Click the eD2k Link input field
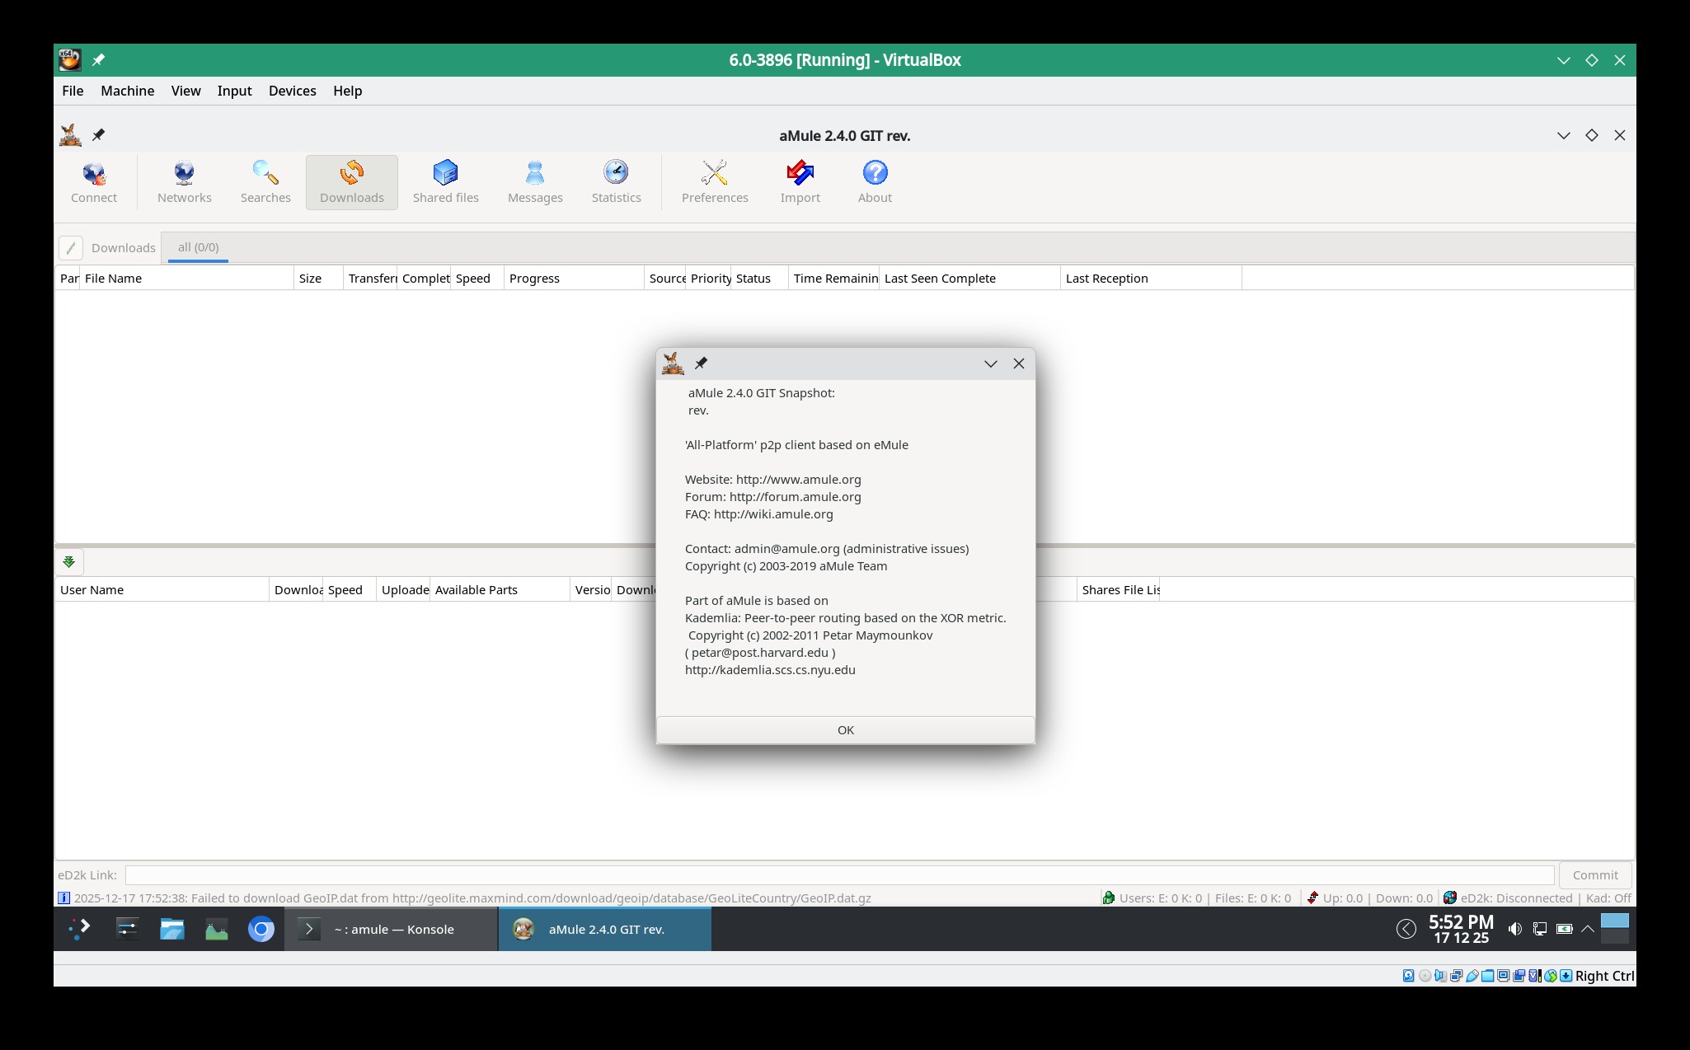The height and width of the screenshot is (1050, 1690). coord(838,875)
